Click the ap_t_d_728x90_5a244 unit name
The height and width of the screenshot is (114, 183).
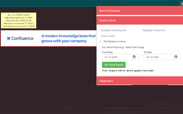(x=18, y=15)
